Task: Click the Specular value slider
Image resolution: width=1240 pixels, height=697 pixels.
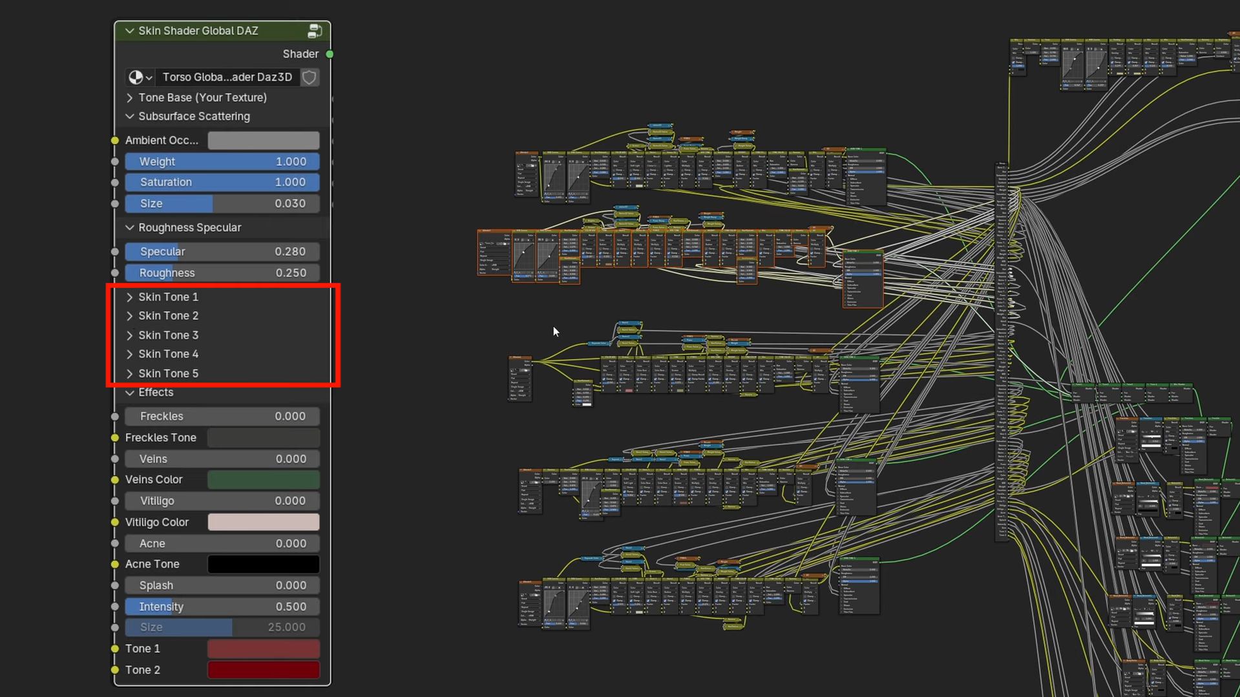Action: click(x=222, y=251)
